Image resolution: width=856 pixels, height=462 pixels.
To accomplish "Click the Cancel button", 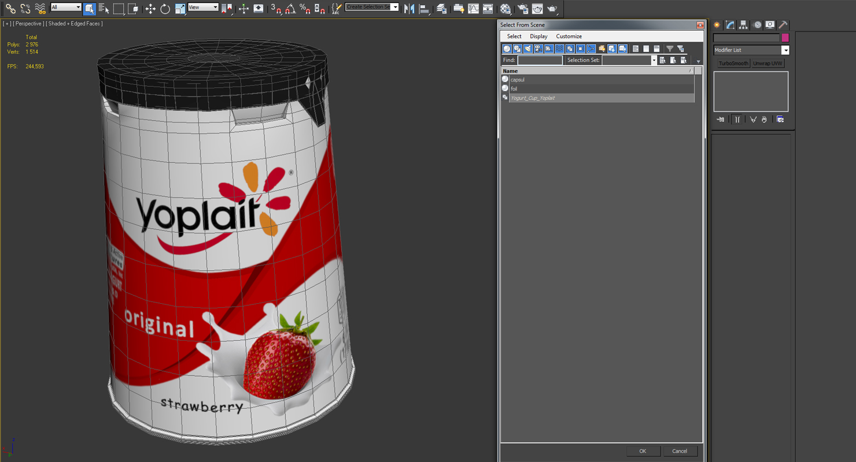I will point(680,451).
